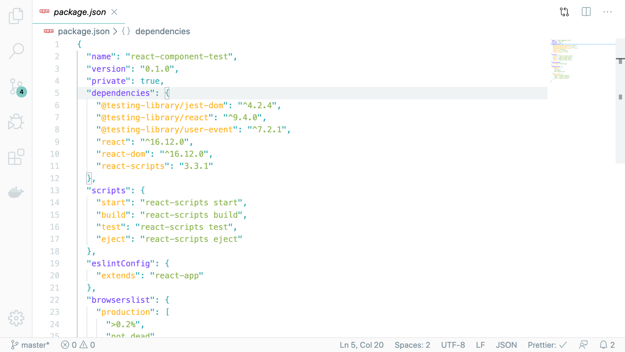Switch branch via master* indicator
Viewport: 625px width, 352px height.
tap(30, 345)
